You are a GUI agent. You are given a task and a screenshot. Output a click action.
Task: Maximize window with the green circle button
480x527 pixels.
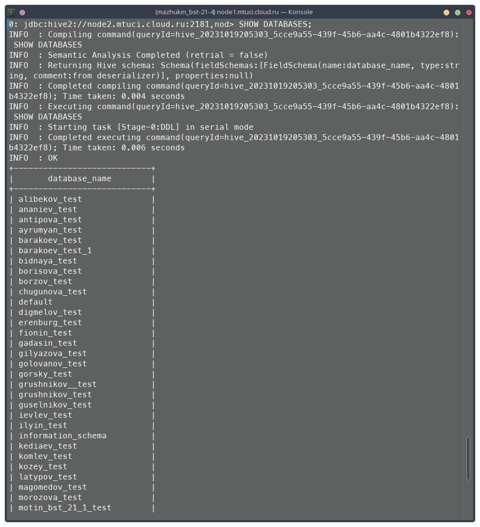tap(457, 12)
